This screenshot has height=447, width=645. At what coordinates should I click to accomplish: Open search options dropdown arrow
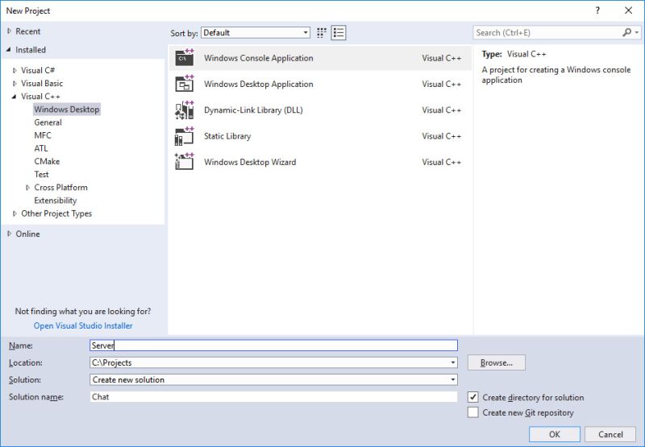(x=637, y=32)
